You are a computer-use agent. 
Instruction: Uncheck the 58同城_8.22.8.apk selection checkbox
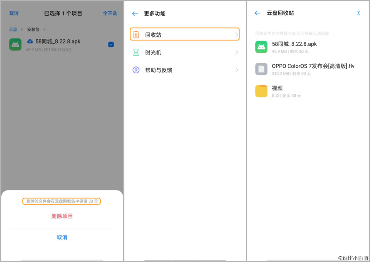(111, 44)
